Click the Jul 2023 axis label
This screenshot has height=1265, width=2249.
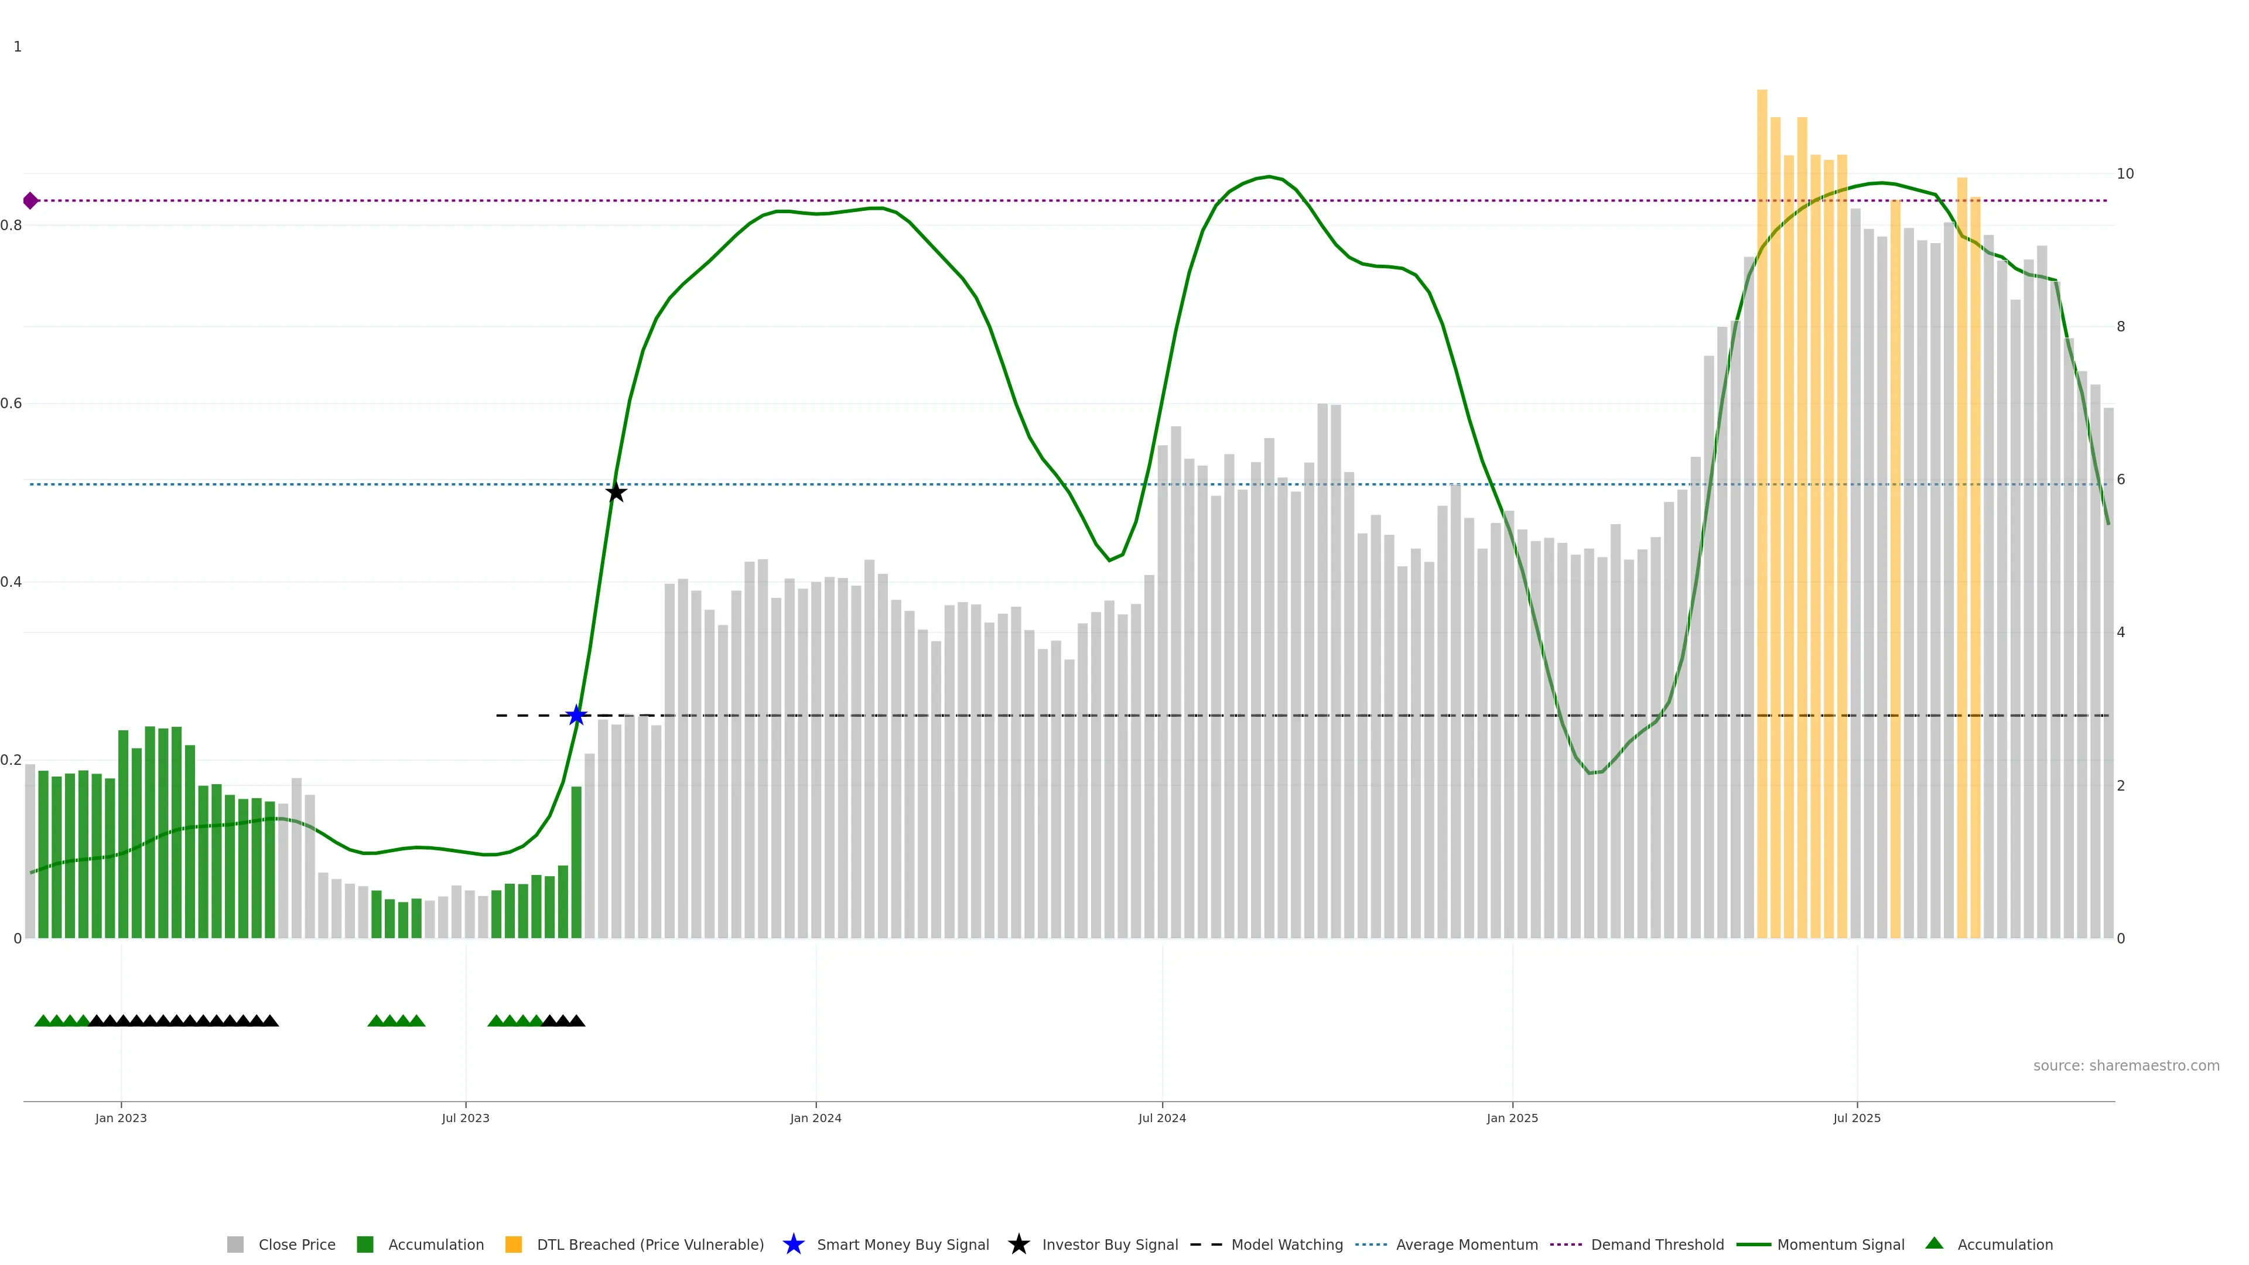pyautogui.click(x=466, y=1119)
